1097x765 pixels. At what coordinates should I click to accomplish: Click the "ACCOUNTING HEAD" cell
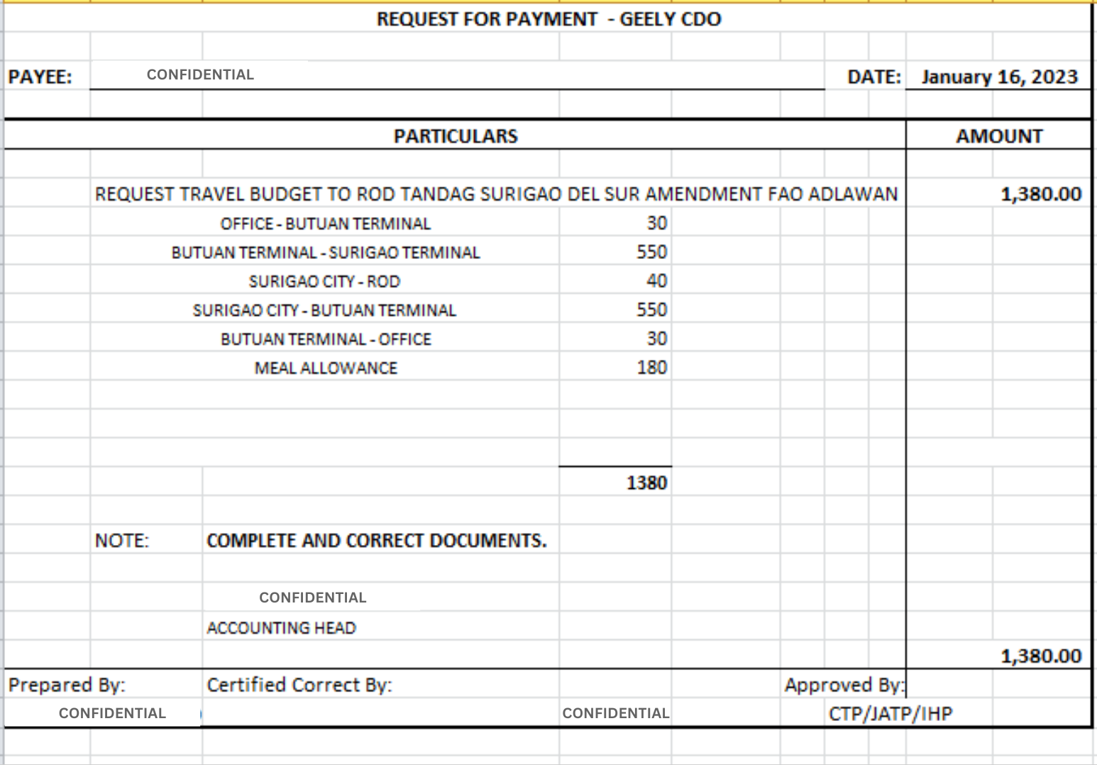281,628
